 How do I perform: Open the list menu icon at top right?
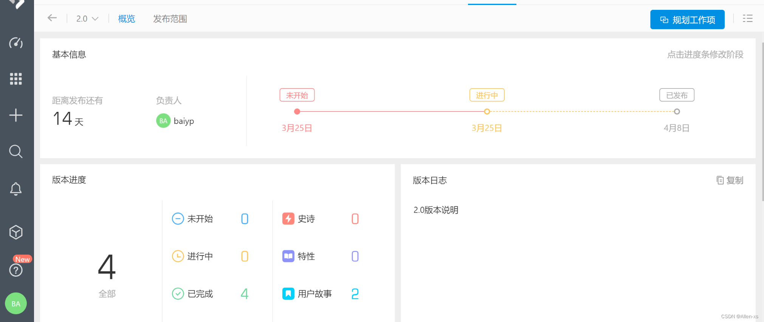748,19
